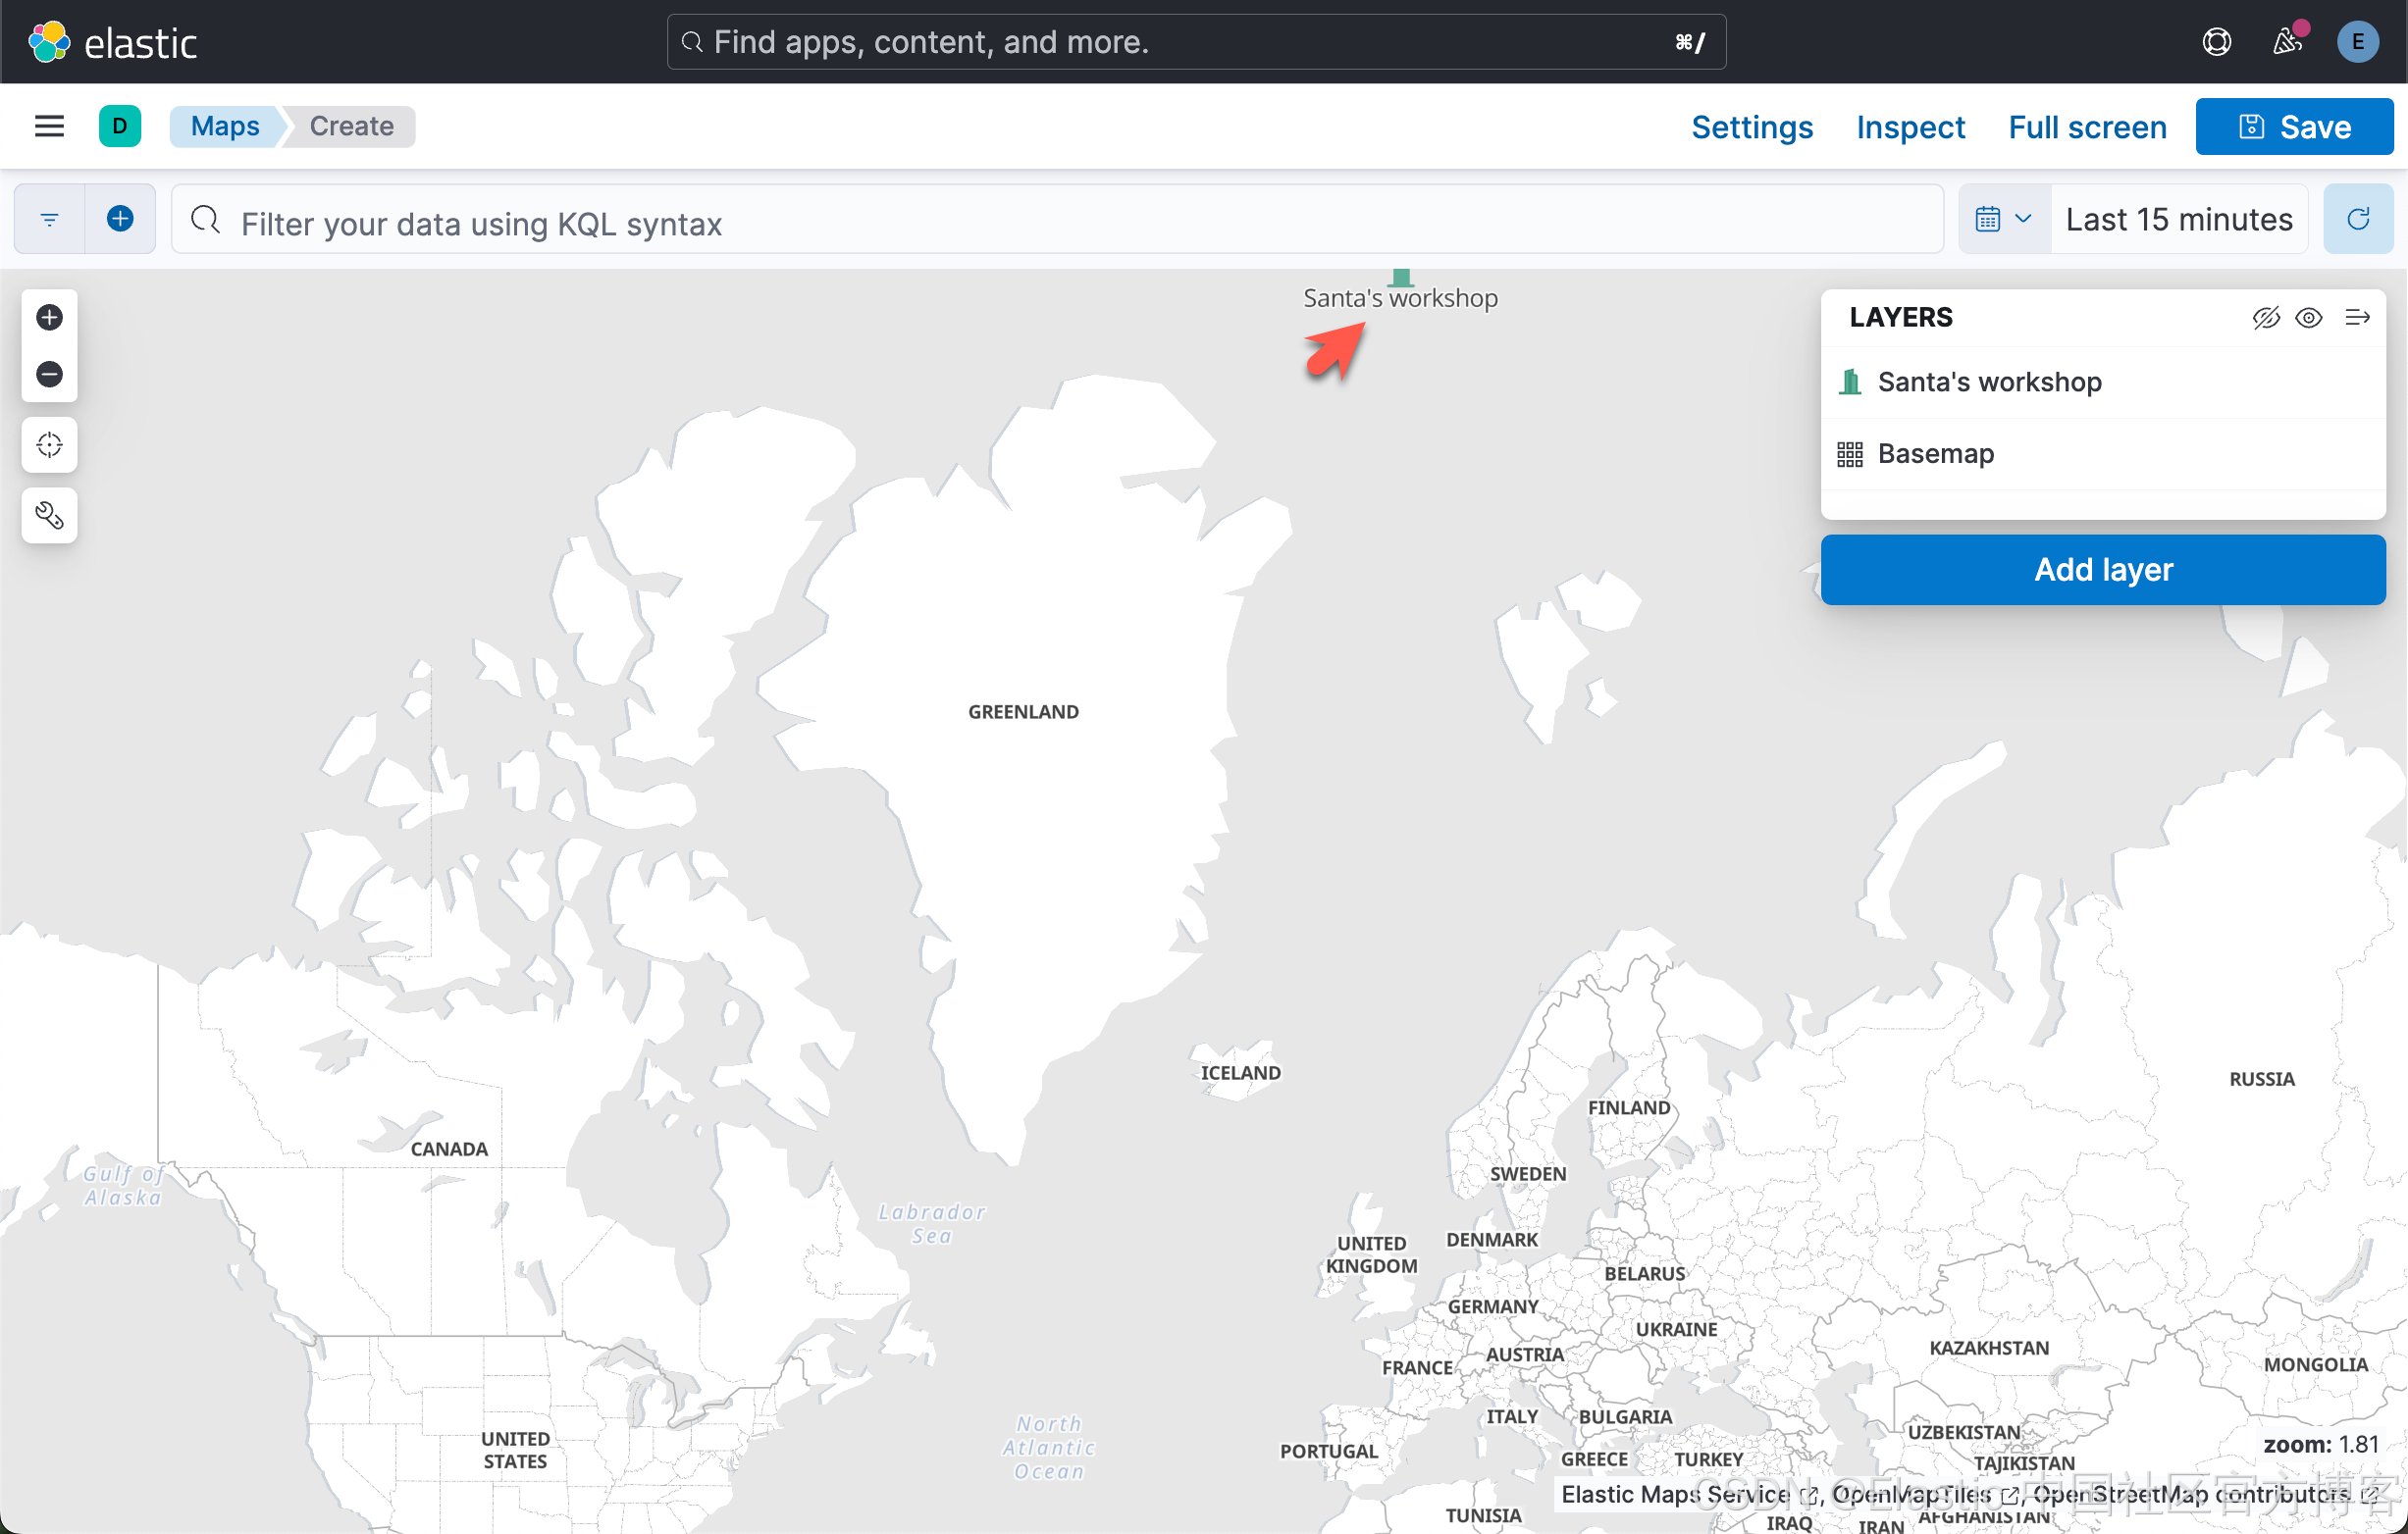Open map settings via the wrench icon
The image size is (2408, 1534).
coord(48,515)
